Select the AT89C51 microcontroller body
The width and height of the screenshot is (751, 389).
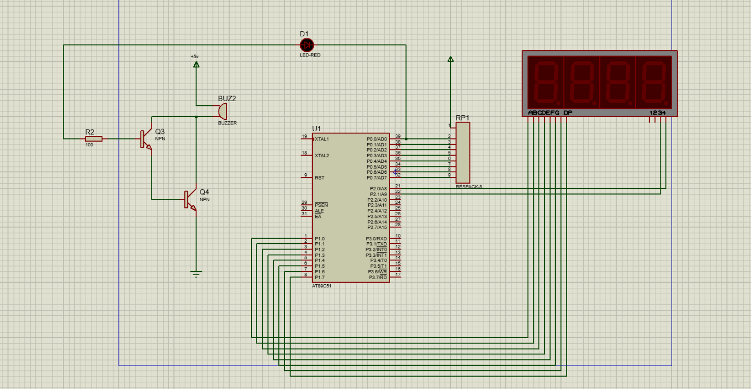[351, 207]
